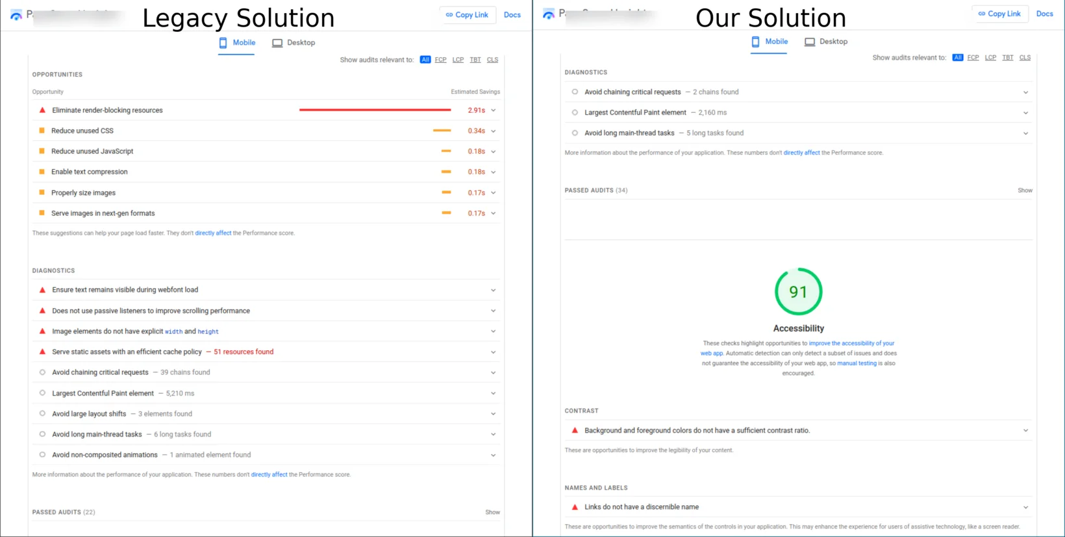Click '51 resources found' text

point(244,352)
